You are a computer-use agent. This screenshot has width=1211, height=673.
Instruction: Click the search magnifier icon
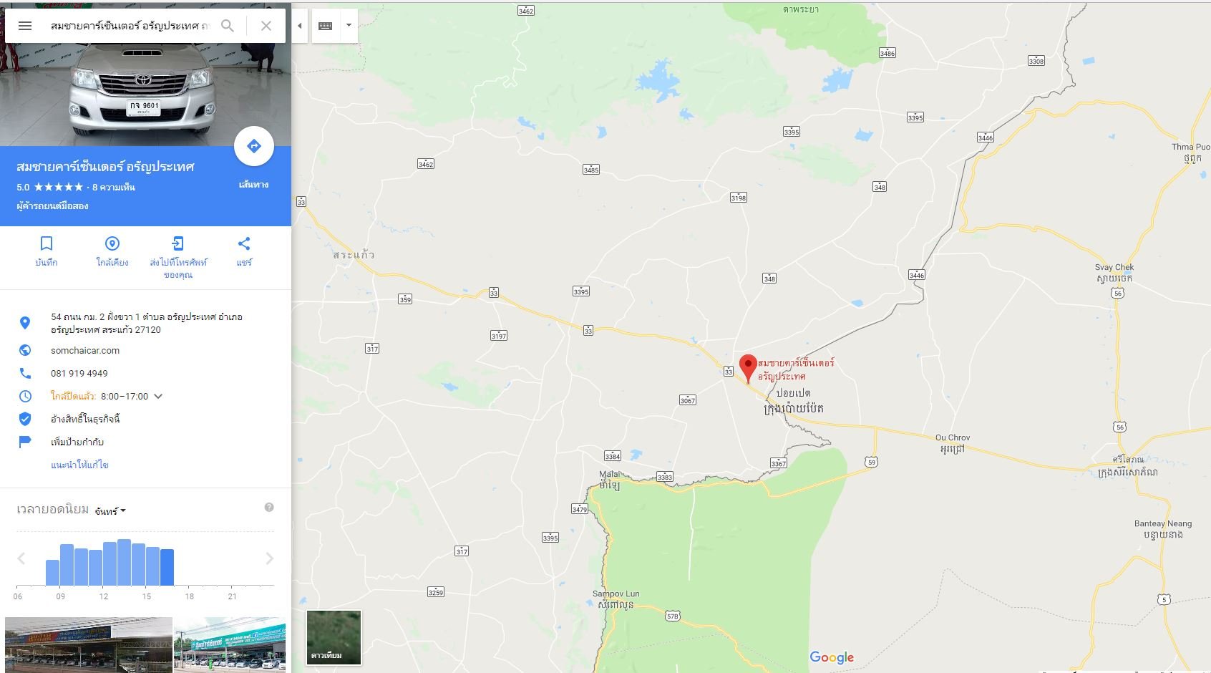coord(228,26)
